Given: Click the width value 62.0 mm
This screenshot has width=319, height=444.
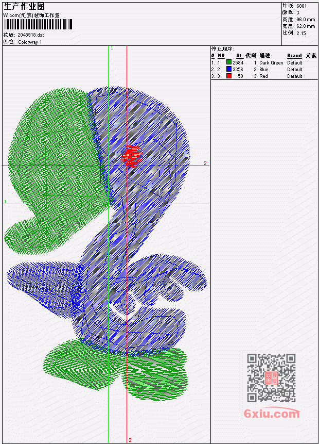Looking at the screenshot, I should coord(306,26).
